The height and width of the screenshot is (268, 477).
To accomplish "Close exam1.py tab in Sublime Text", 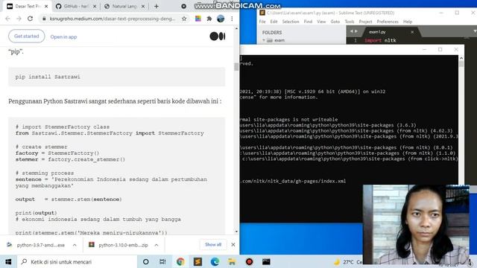I will [x=412, y=32].
